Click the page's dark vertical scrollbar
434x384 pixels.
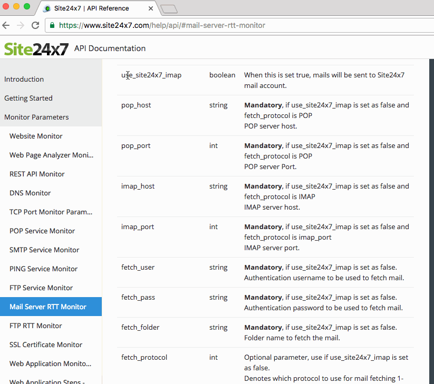(x=431, y=221)
